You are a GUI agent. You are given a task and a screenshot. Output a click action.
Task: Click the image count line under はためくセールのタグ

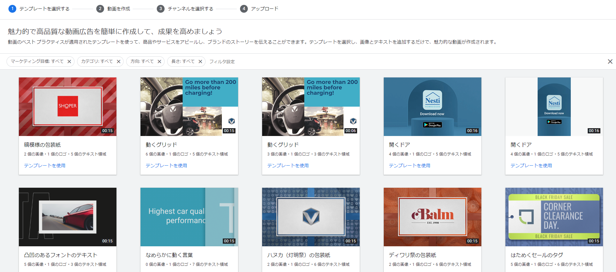point(552,265)
